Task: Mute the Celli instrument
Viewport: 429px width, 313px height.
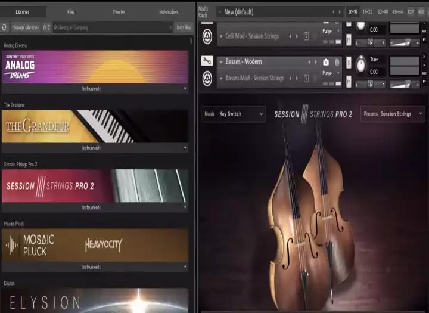Action: pyautogui.click(x=349, y=39)
